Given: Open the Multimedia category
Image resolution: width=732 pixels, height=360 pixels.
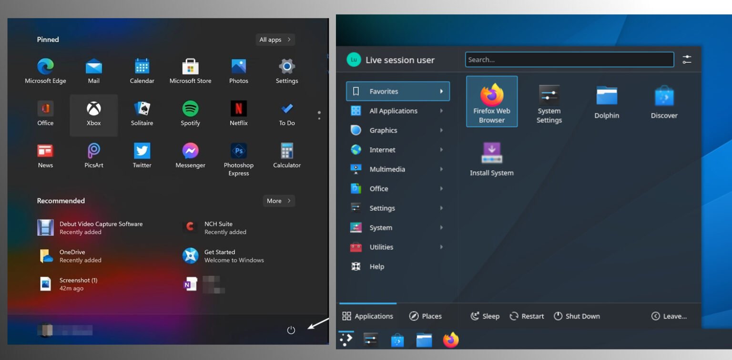Looking at the screenshot, I should [397, 169].
